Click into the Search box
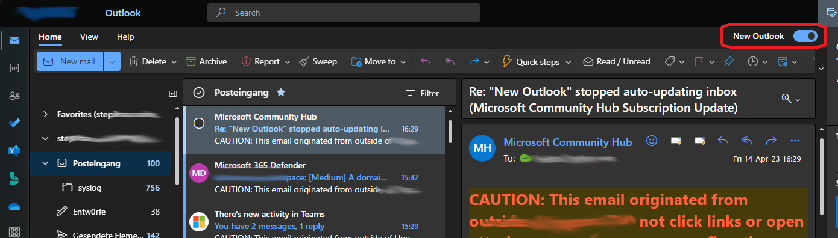 coord(344,13)
